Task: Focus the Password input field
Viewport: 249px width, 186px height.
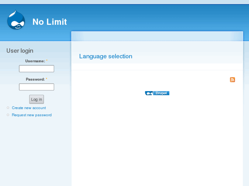Action: (37, 87)
